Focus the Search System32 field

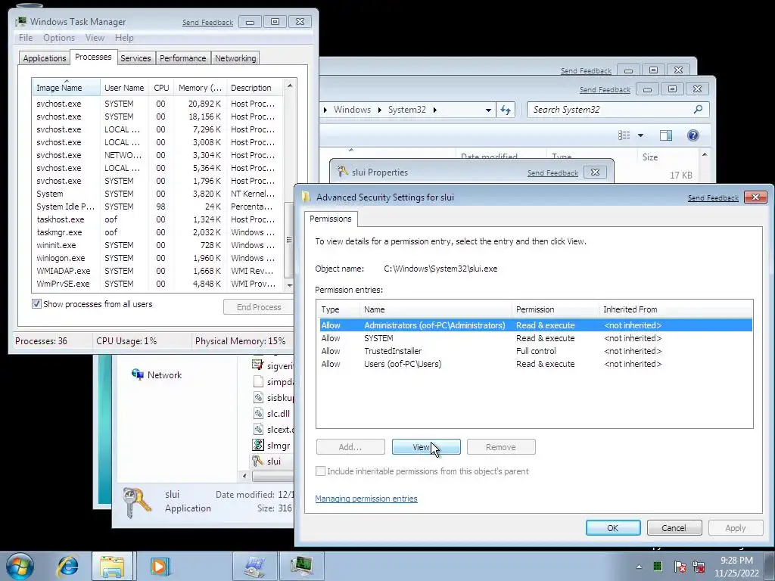612,110
